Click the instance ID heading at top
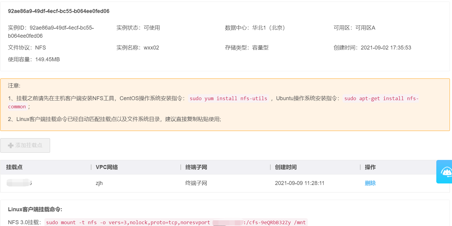Image resolution: width=452 pixels, height=226 pixels. (x=59, y=11)
